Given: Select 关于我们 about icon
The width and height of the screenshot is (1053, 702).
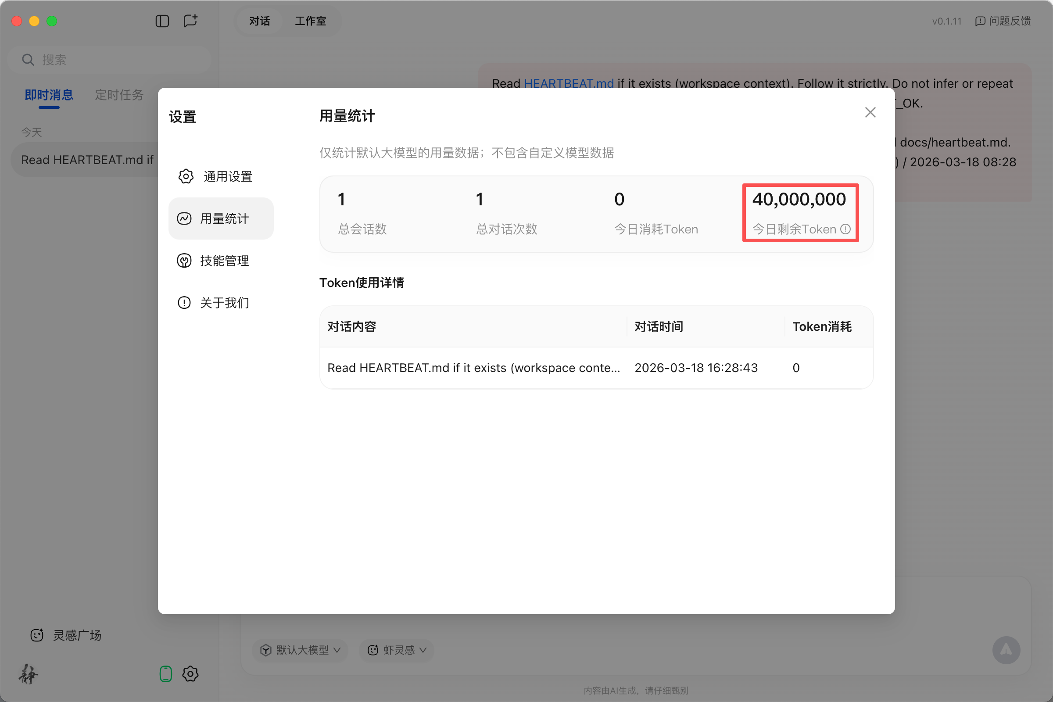Looking at the screenshot, I should point(184,303).
